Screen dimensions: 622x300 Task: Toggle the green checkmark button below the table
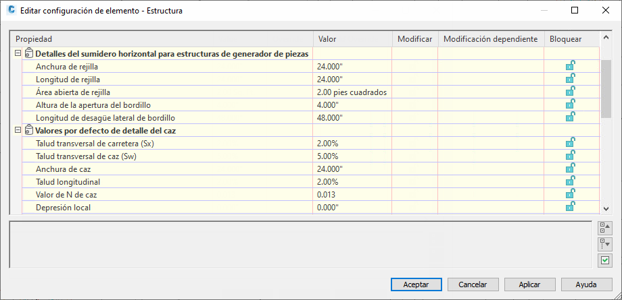(604, 260)
